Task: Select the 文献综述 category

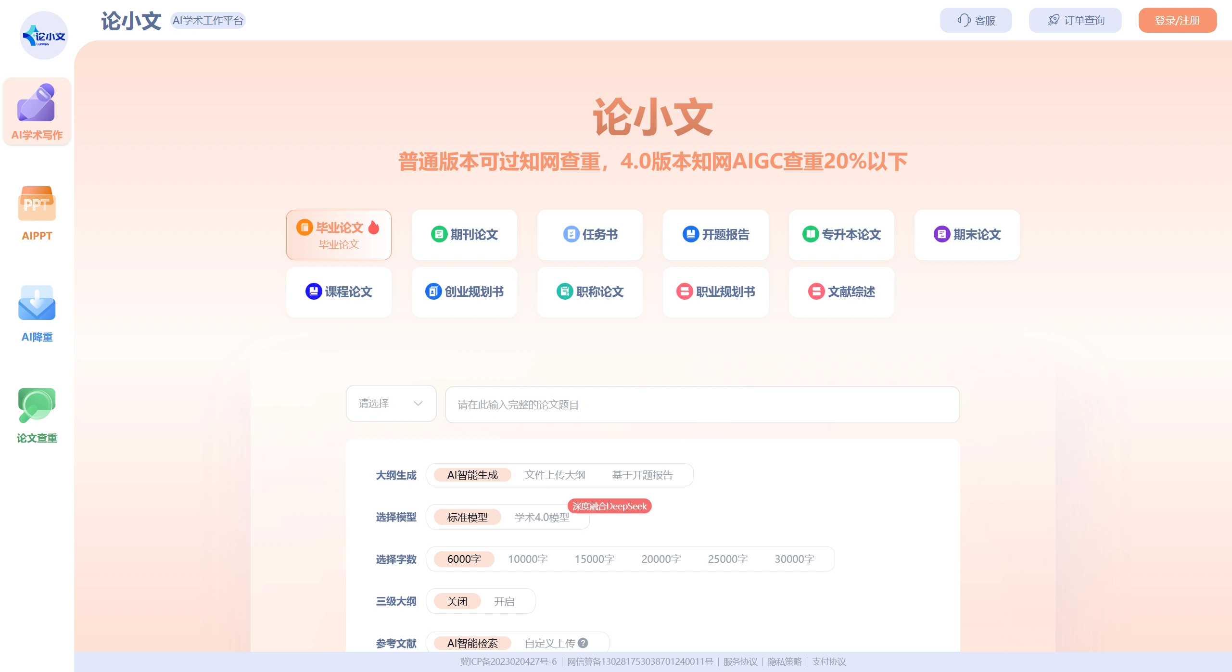Action: click(841, 292)
